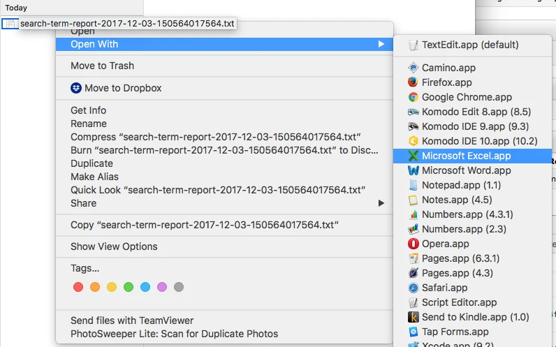The width and height of the screenshot is (556, 347).
Task: Click the Send to Kindle.app icon
Action: coord(413,317)
